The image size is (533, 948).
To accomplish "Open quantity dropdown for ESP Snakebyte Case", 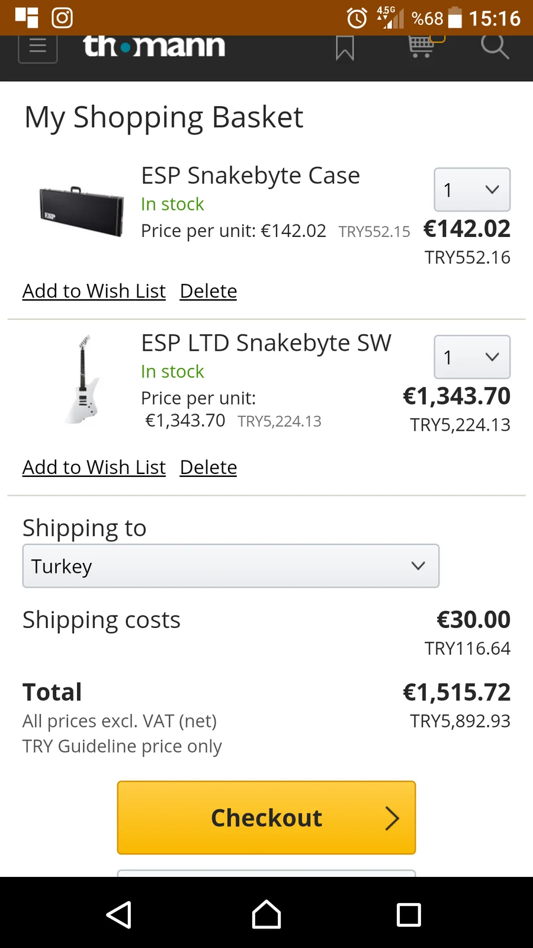I will (x=472, y=190).
